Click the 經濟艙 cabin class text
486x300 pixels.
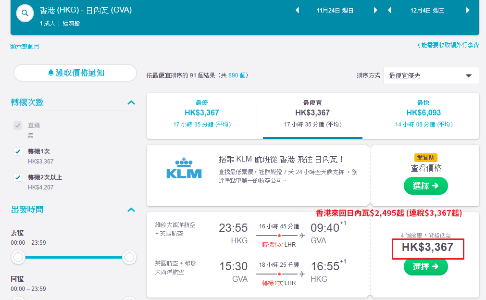pyautogui.click(x=71, y=24)
